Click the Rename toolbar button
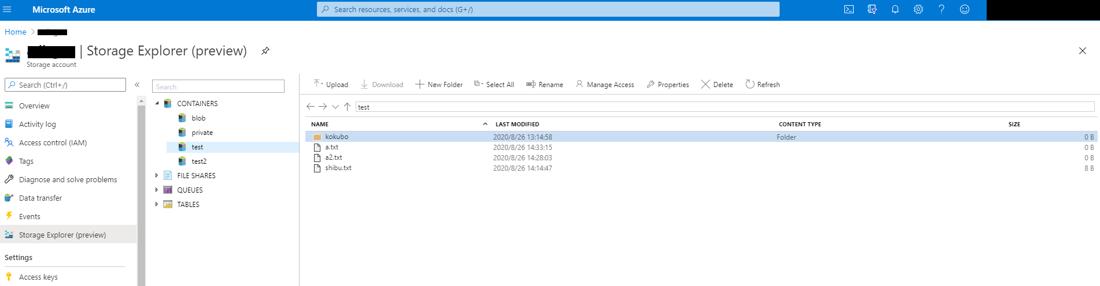 tap(545, 84)
